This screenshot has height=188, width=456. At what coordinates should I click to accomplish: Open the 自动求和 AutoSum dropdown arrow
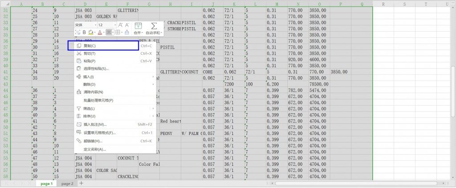click(161, 33)
